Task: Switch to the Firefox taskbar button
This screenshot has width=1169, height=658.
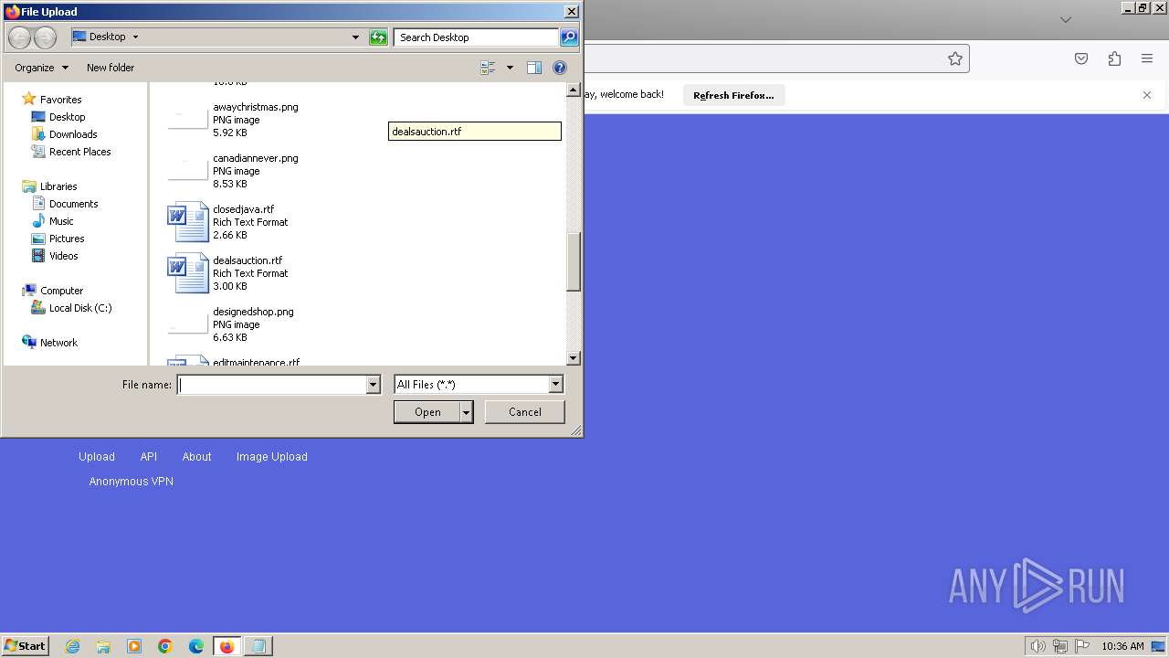Action: pyautogui.click(x=226, y=646)
